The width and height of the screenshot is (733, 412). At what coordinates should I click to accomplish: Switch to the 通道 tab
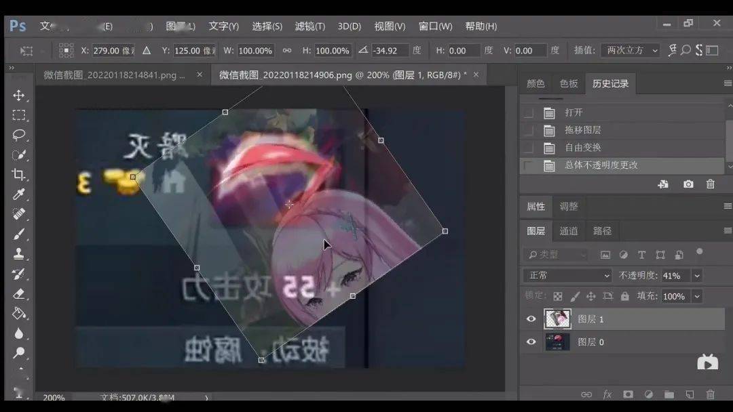pos(569,231)
